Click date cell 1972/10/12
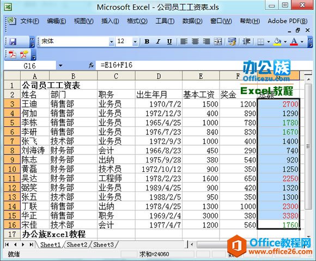316x261 pixels. click(159, 169)
